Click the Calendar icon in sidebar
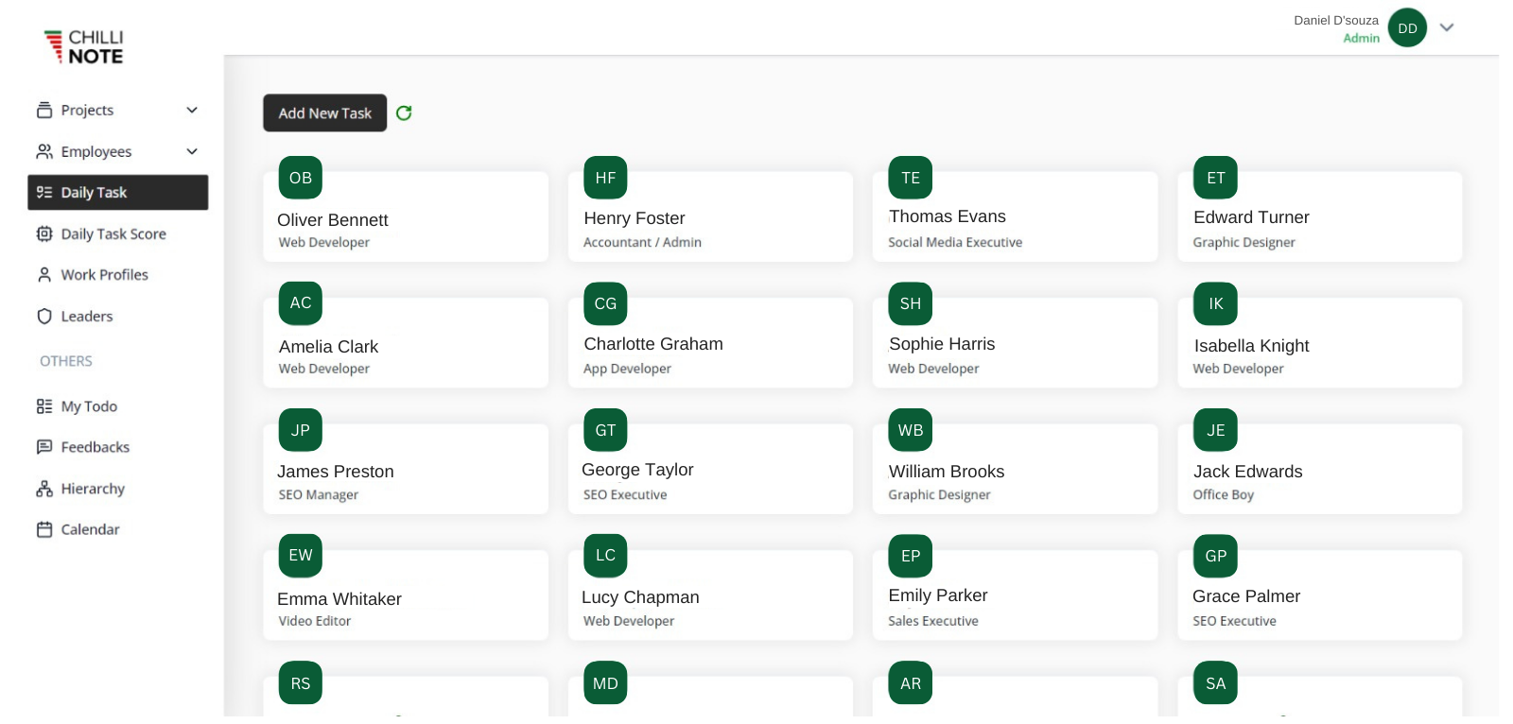Screen dimensions: 1513x724 click(x=44, y=529)
